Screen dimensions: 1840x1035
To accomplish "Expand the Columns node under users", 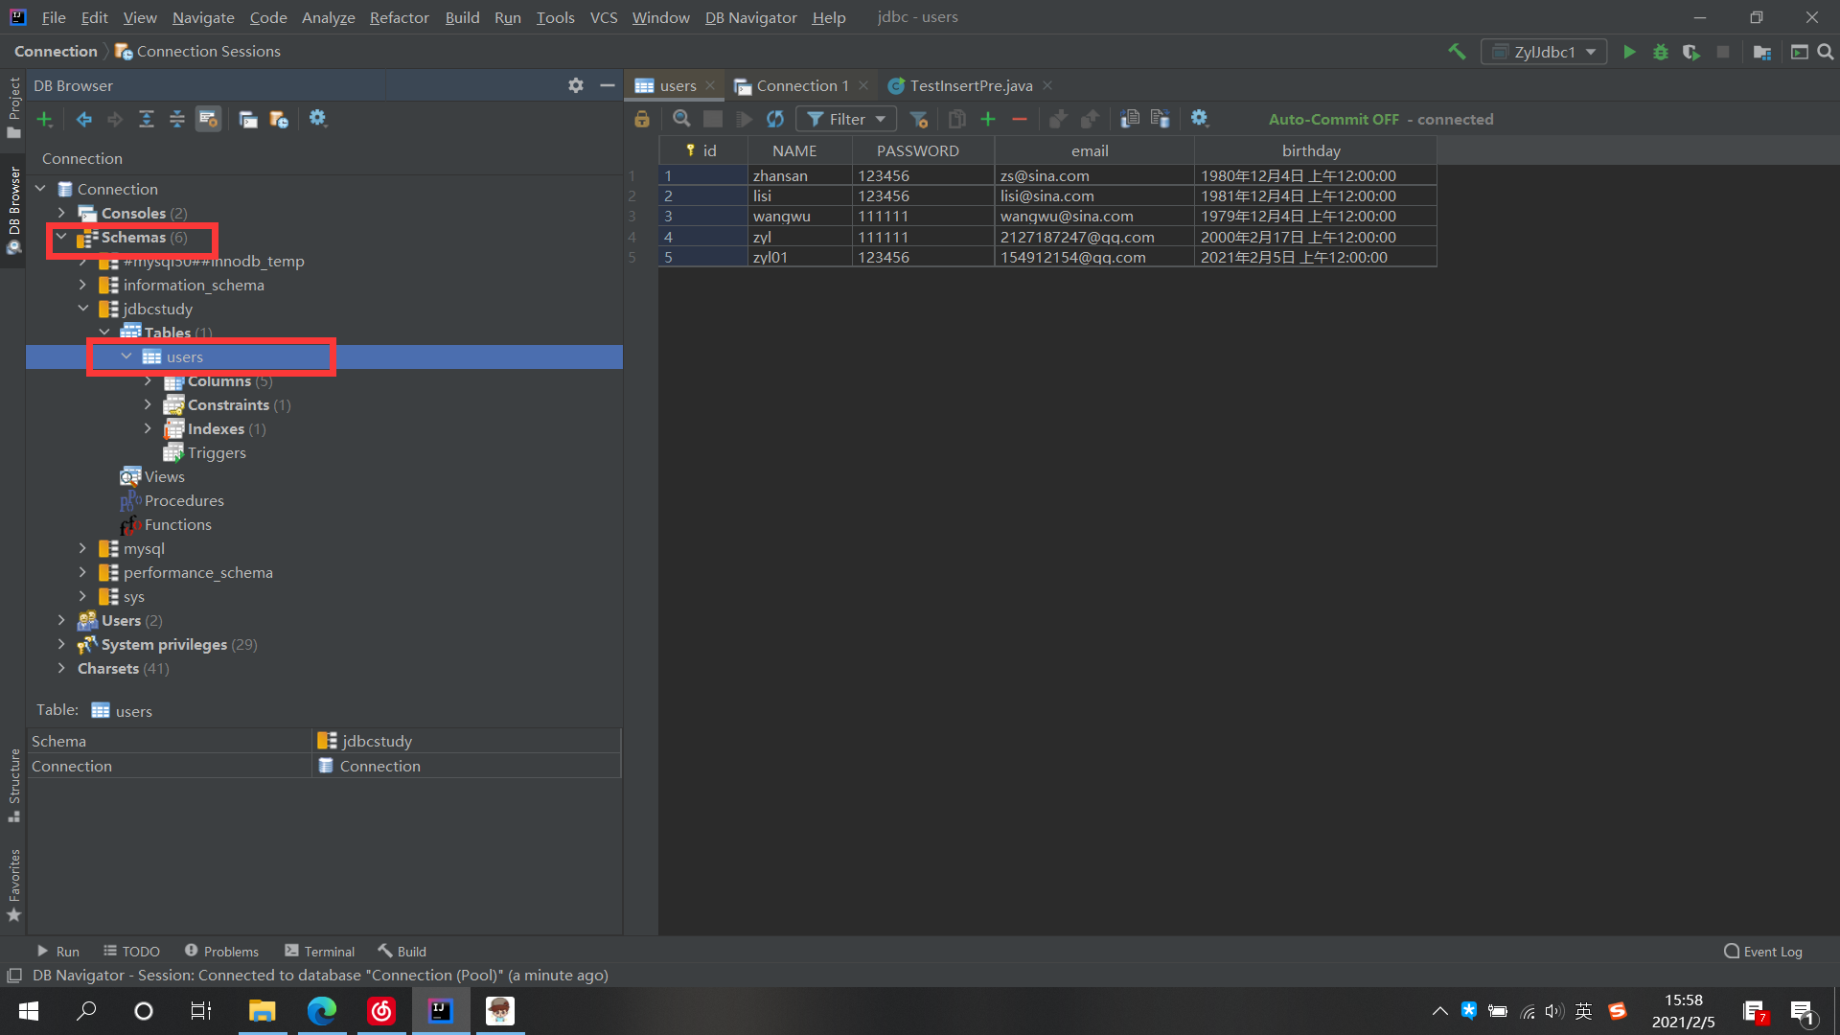I will coord(149,380).
